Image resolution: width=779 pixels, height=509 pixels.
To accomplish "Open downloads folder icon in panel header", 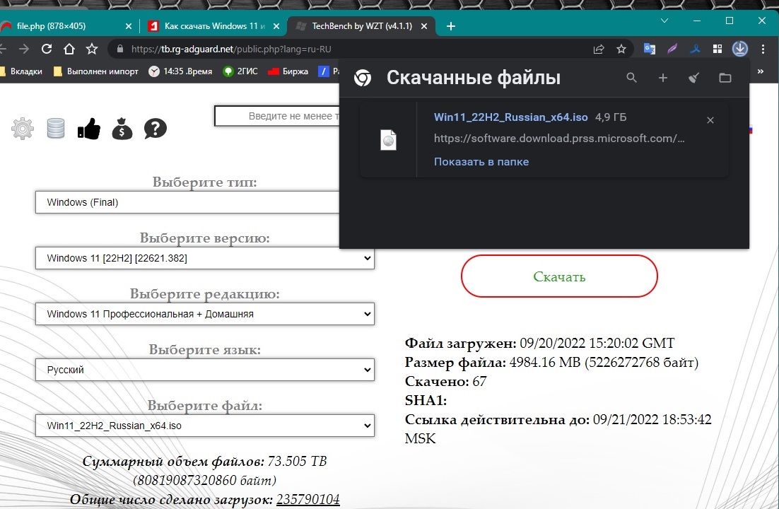I will click(x=725, y=78).
